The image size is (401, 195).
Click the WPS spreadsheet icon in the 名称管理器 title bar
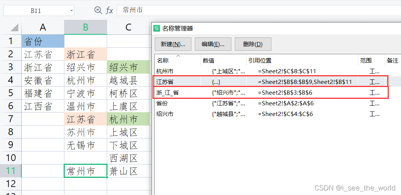coord(156,28)
